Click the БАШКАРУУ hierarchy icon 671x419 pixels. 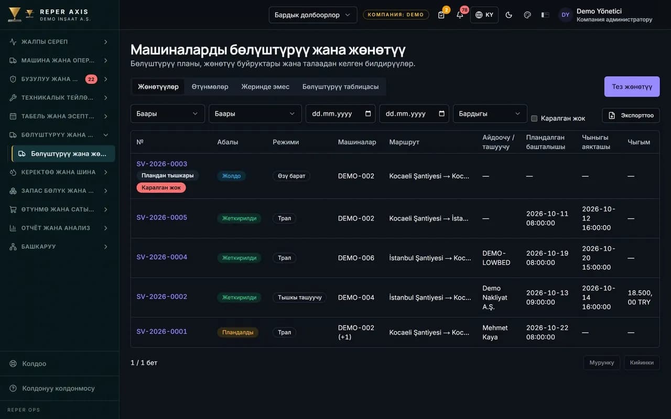pyautogui.click(x=13, y=246)
